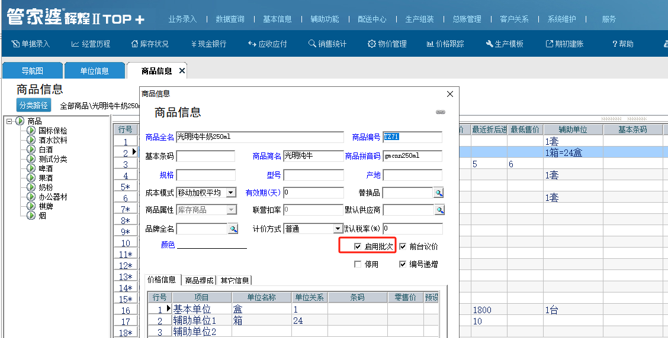
Task: Open 帮助 in the toolbar
Action: click(x=623, y=44)
